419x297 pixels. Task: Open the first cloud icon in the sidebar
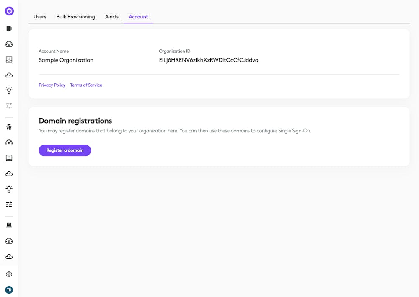[x=9, y=75]
